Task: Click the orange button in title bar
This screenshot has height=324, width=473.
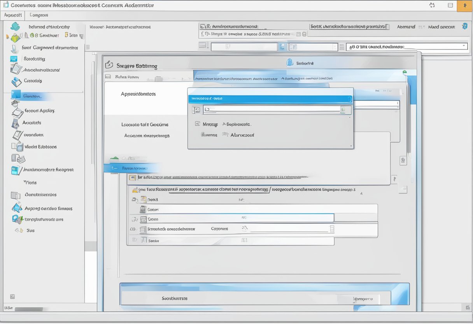Action: coord(464,5)
